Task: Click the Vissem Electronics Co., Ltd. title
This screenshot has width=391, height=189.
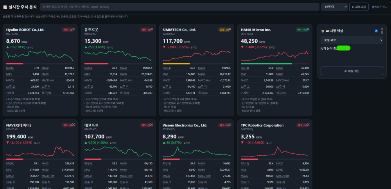Action: (185, 125)
